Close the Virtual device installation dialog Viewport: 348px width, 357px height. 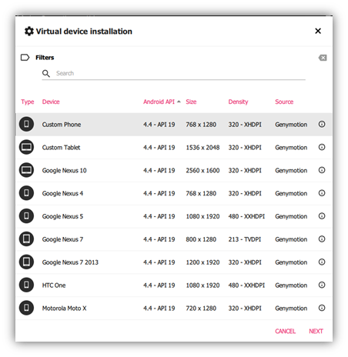tap(318, 31)
